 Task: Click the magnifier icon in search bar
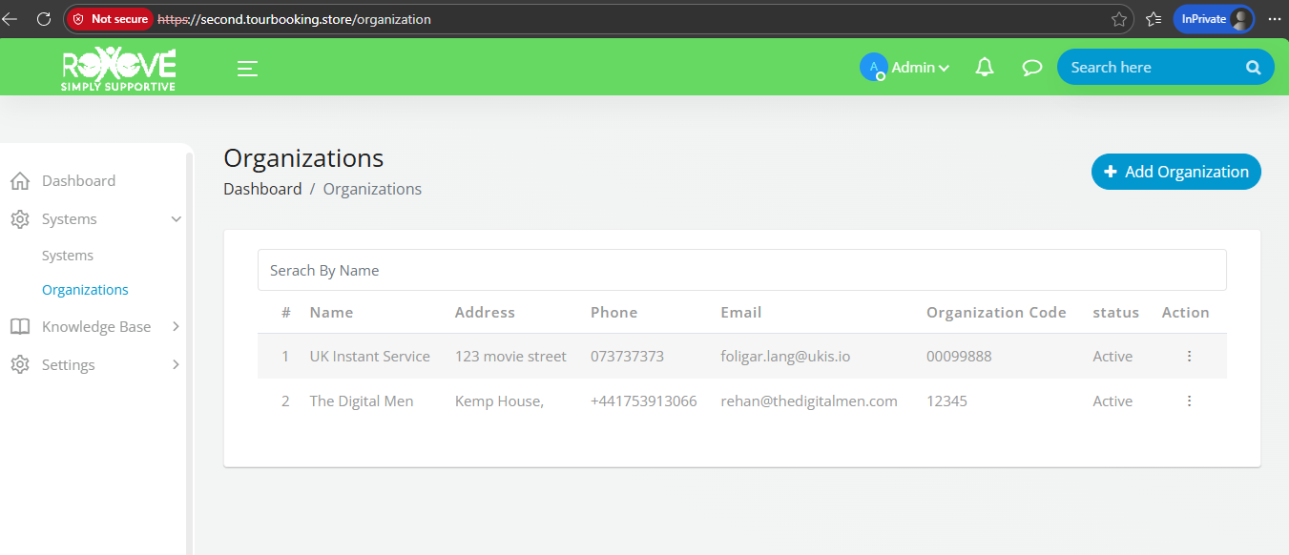[1253, 68]
